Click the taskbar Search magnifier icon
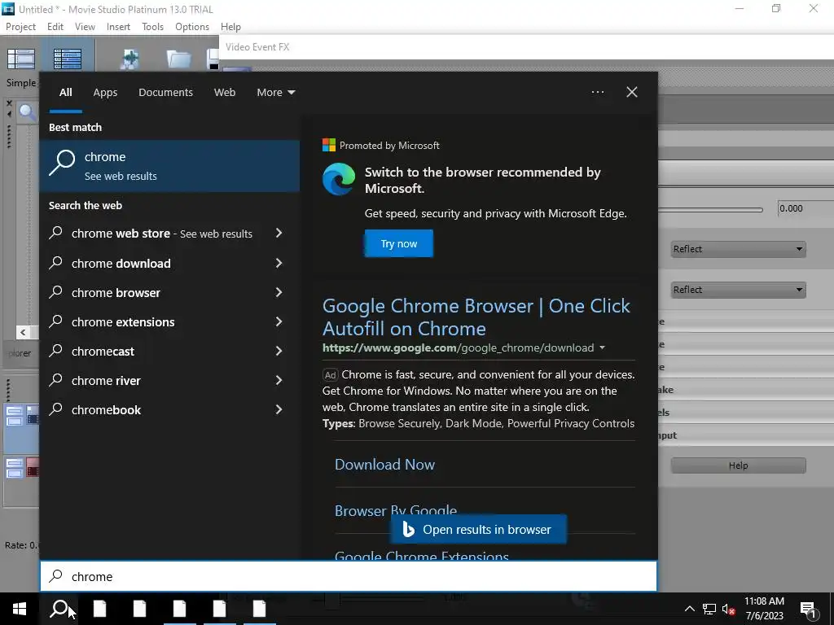This screenshot has width=834, height=625. tap(59, 609)
